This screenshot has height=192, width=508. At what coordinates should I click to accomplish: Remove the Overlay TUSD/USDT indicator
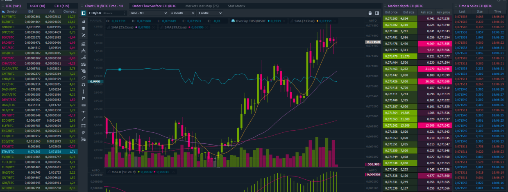pos(284,21)
